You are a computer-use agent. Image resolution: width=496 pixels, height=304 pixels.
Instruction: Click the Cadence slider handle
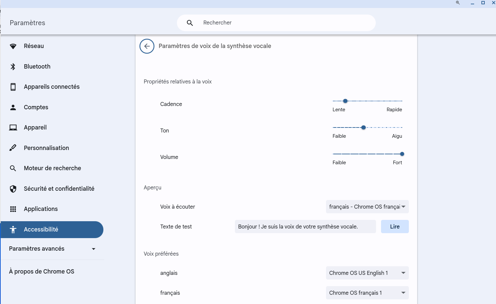(345, 101)
